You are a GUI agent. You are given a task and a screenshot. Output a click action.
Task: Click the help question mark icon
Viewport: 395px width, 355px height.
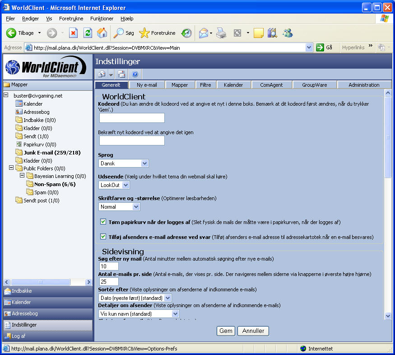click(x=135, y=74)
